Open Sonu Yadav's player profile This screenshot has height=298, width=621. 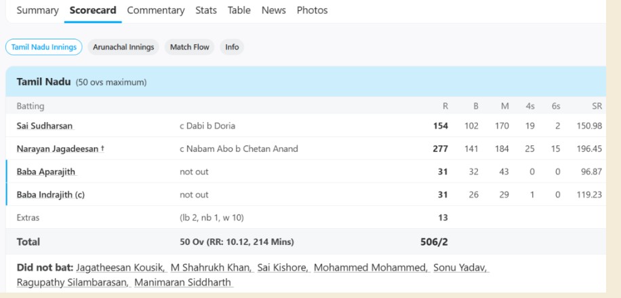pyautogui.click(x=461, y=268)
